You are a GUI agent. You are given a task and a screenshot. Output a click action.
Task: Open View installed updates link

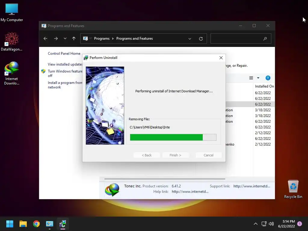65,64
